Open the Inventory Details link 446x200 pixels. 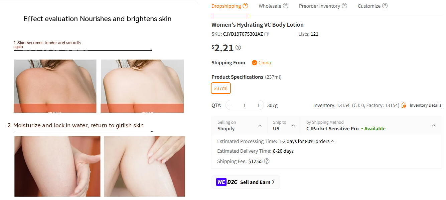coord(425,105)
